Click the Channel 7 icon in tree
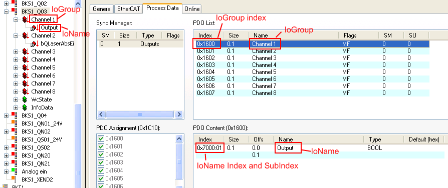This screenshot has height=188, width=448. [26, 83]
